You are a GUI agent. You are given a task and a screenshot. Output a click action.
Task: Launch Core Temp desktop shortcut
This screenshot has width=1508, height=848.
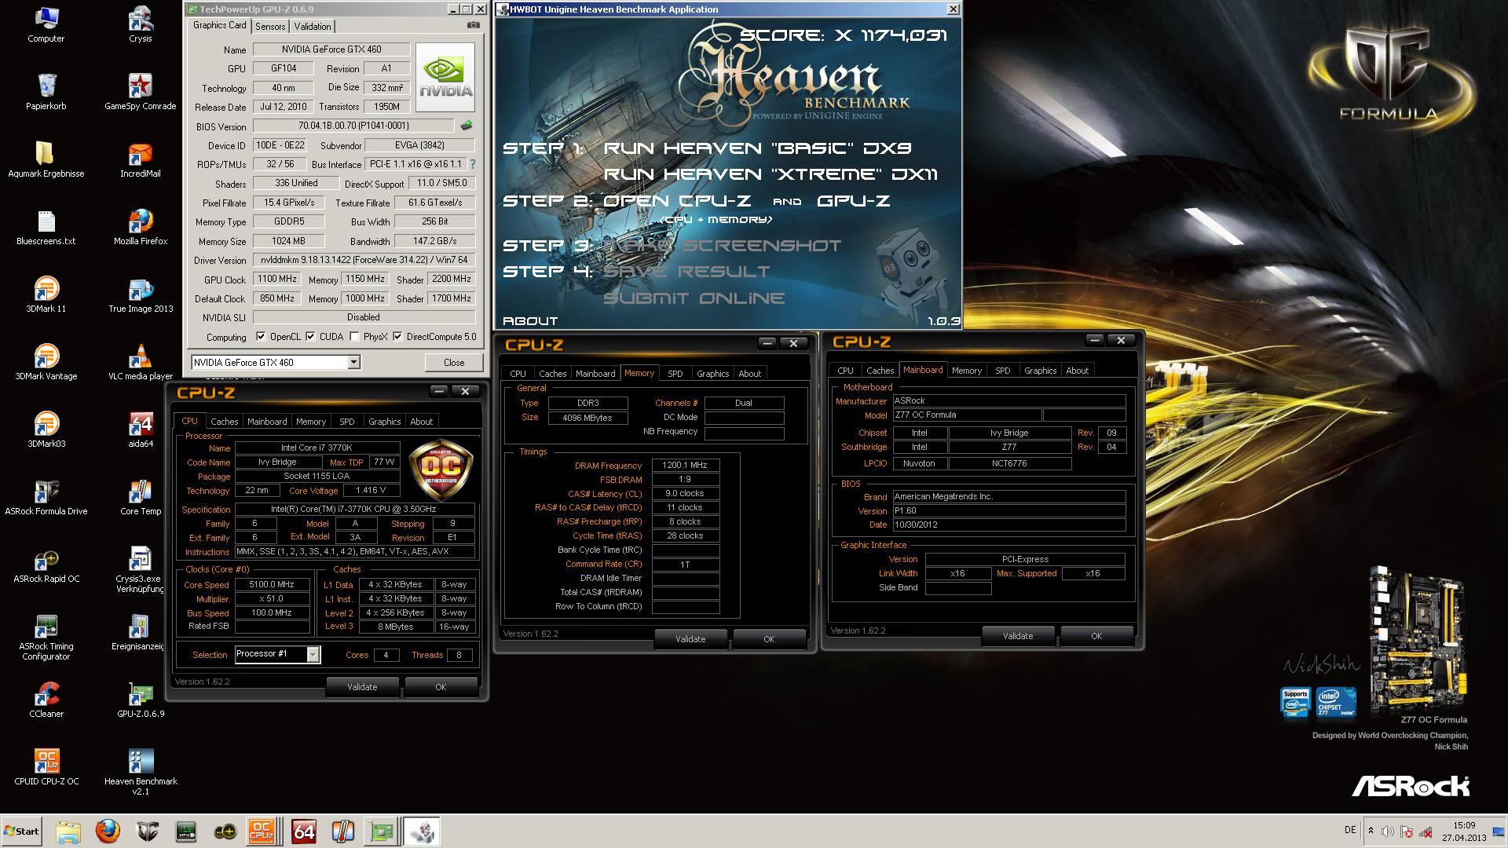(141, 497)
